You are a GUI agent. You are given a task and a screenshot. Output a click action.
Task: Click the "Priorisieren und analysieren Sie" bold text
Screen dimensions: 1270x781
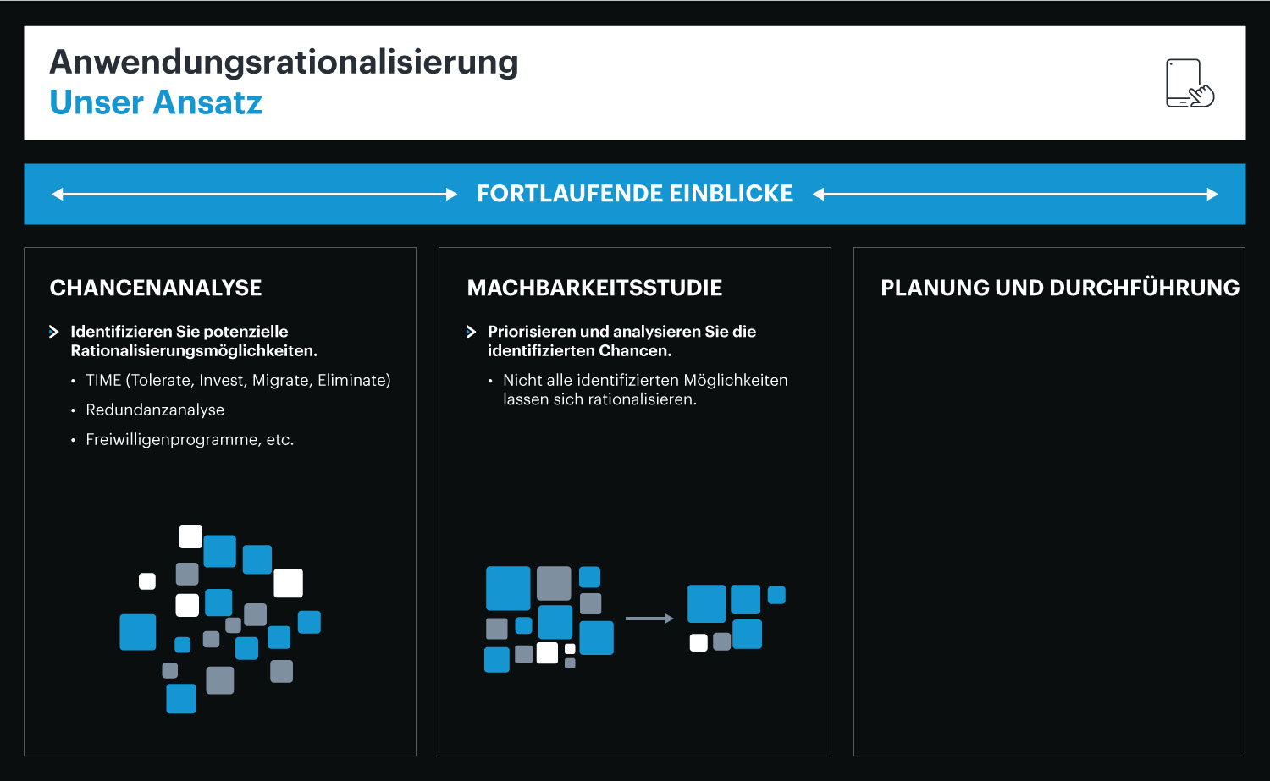621,332
